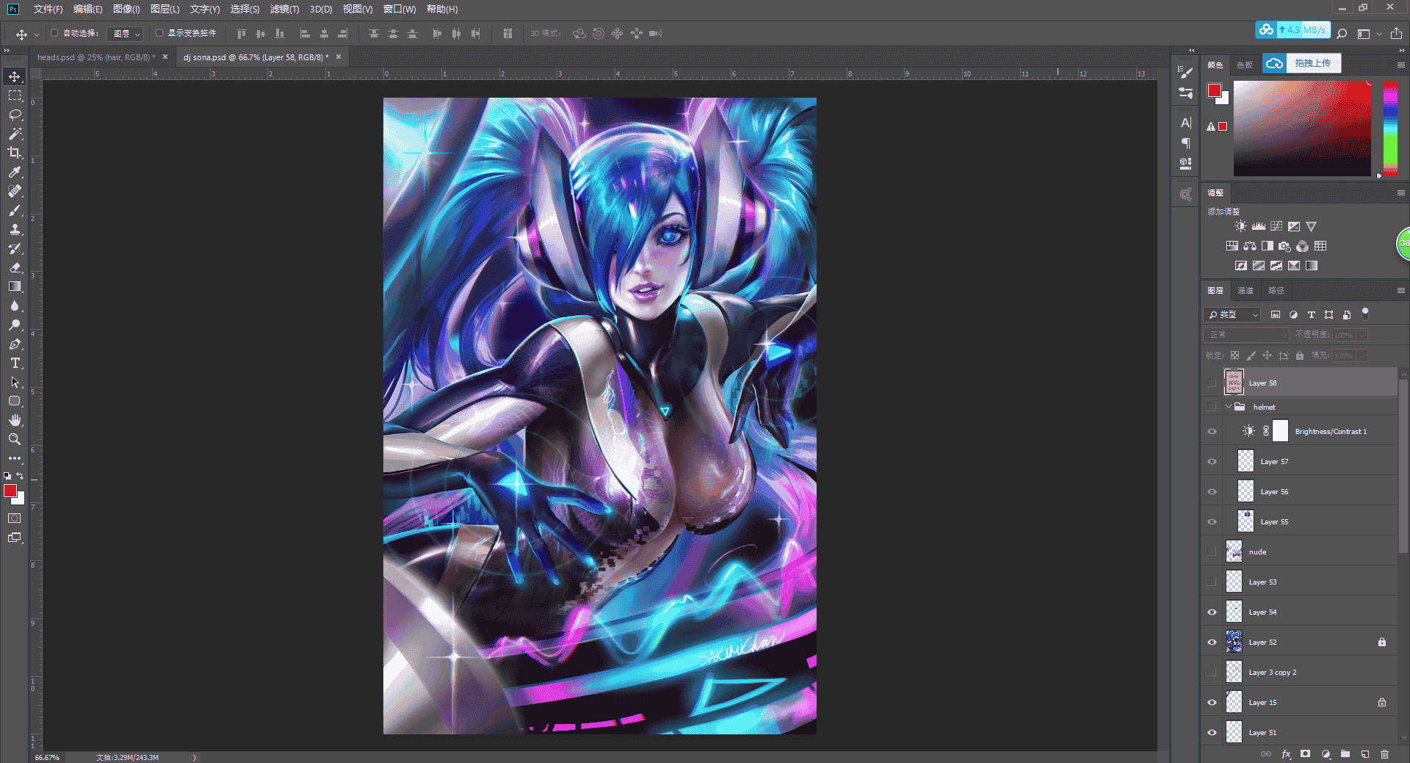
Task: Pick a color in the color field
Action: click(x=1302, y=129)
